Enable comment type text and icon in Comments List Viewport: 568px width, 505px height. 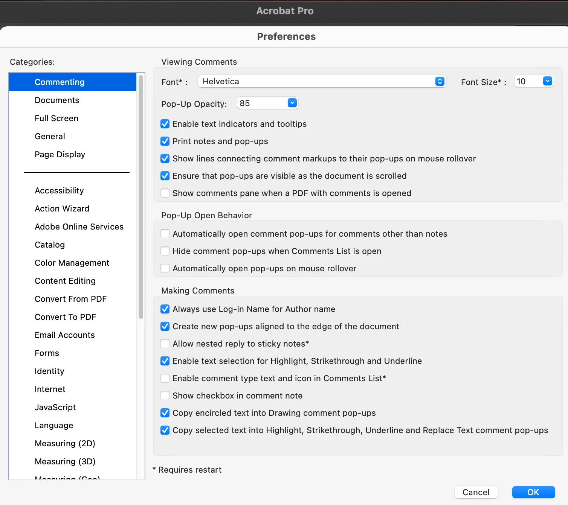coord(165,378)
